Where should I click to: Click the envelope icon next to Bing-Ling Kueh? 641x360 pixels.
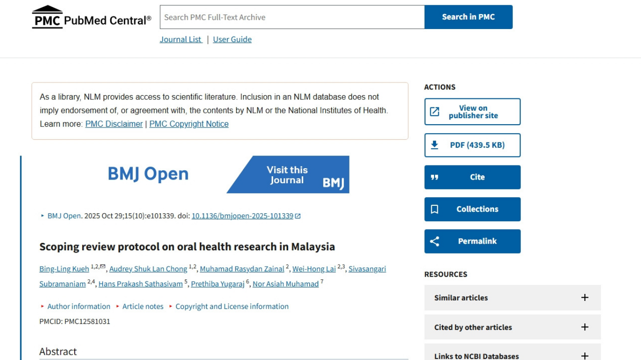pos(103,267)
